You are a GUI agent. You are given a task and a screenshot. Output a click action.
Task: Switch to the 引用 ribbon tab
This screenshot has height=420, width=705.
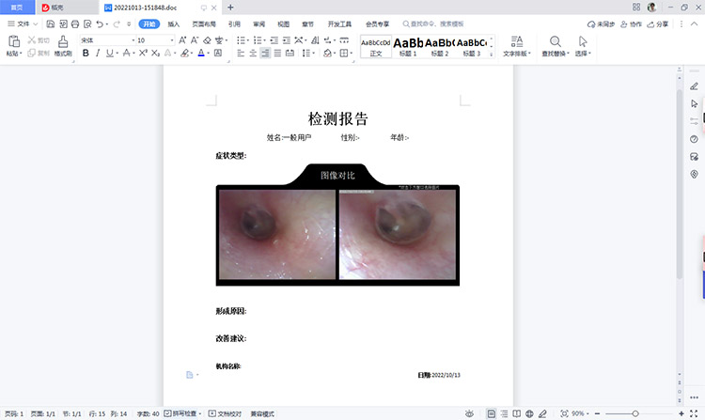(234, 24)
